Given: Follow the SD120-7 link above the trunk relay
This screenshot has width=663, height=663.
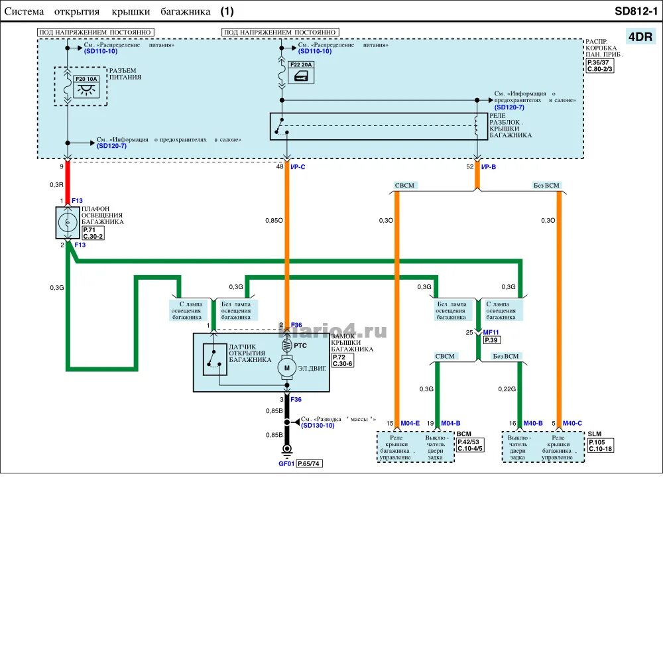Looking at the screenshot, I should 509,107.
